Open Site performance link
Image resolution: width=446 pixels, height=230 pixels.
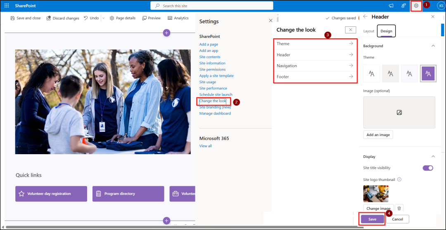point(214,88)
